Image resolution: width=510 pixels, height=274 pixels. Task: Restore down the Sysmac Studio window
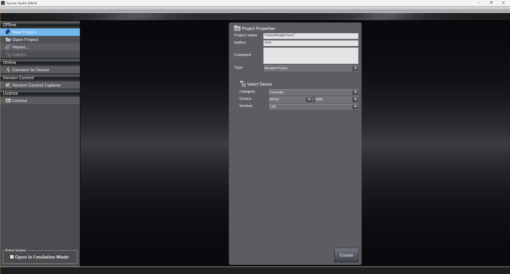coord(491,3)
